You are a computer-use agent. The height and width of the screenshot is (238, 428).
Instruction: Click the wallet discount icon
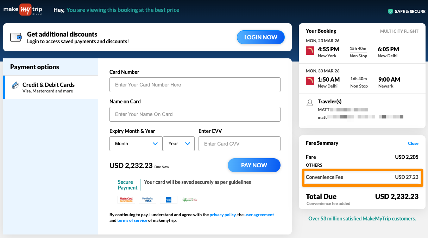click(x=16, y=37)
